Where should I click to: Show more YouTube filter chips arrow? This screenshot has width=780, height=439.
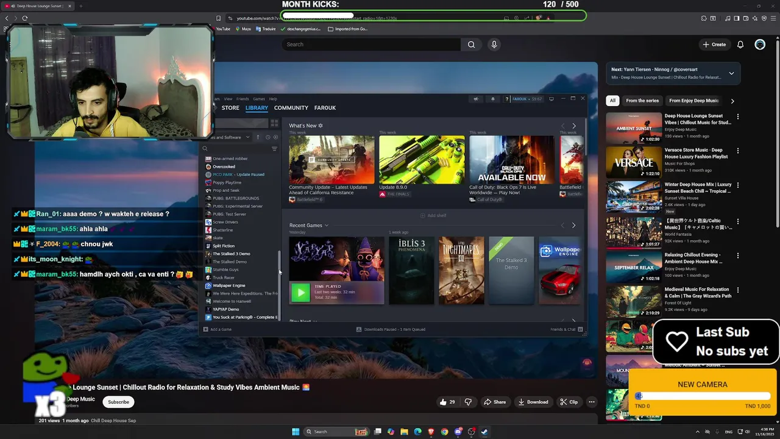(732, 101)
